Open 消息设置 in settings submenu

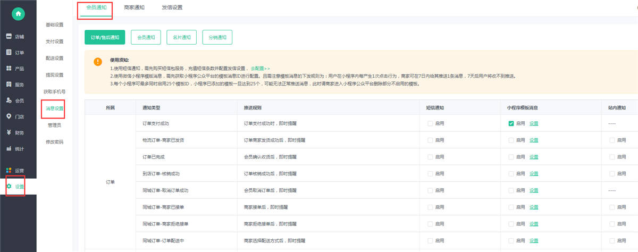point(54,108)
